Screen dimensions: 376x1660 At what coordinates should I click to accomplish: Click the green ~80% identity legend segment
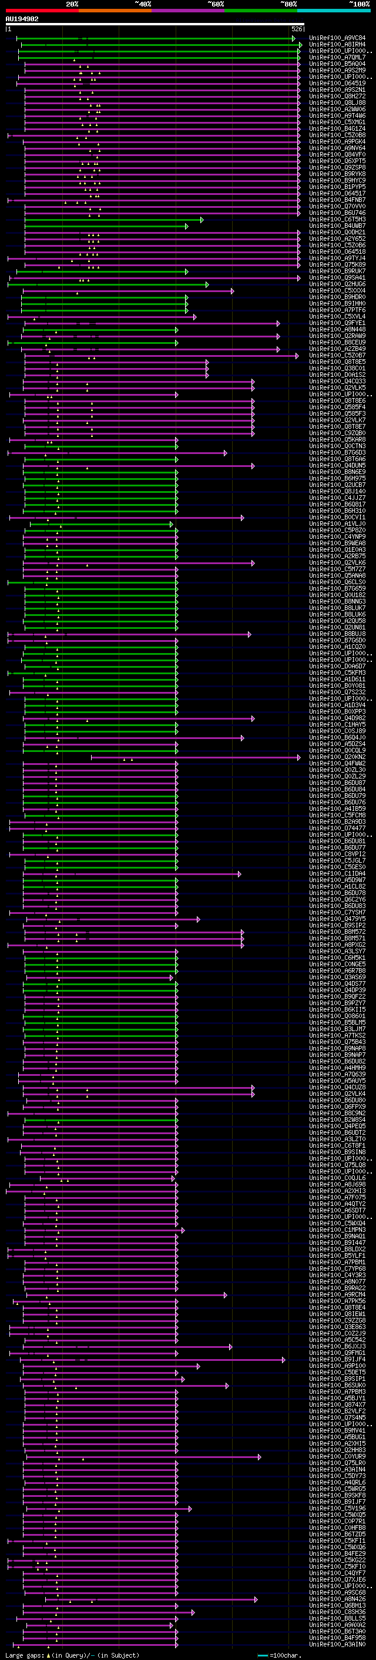[x=261, y=11]
